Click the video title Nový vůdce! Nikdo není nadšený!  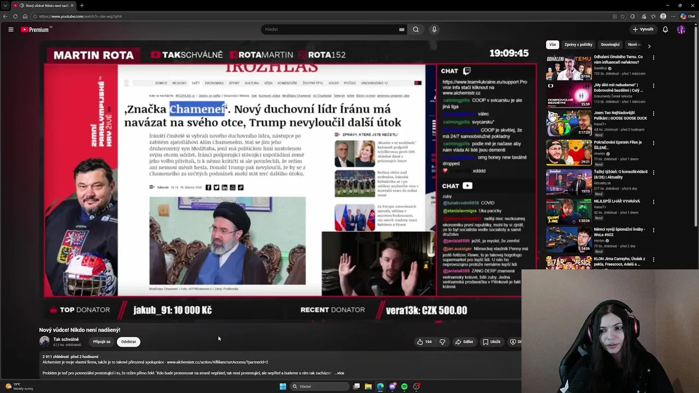pyautogui.click(x=80, y=330)
